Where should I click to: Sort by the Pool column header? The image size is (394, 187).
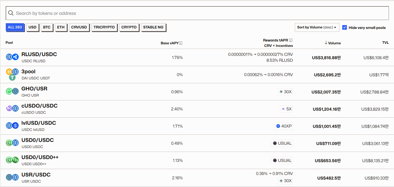(x=9, y=43)
